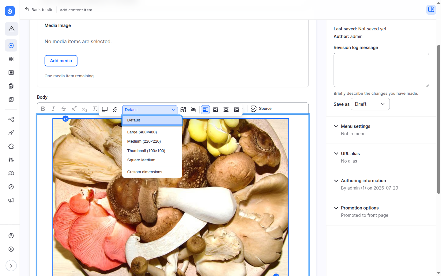Click the 'Last saved: Not saved yet' text
Viewport: 441px width, 276px height.
(360, 29)
